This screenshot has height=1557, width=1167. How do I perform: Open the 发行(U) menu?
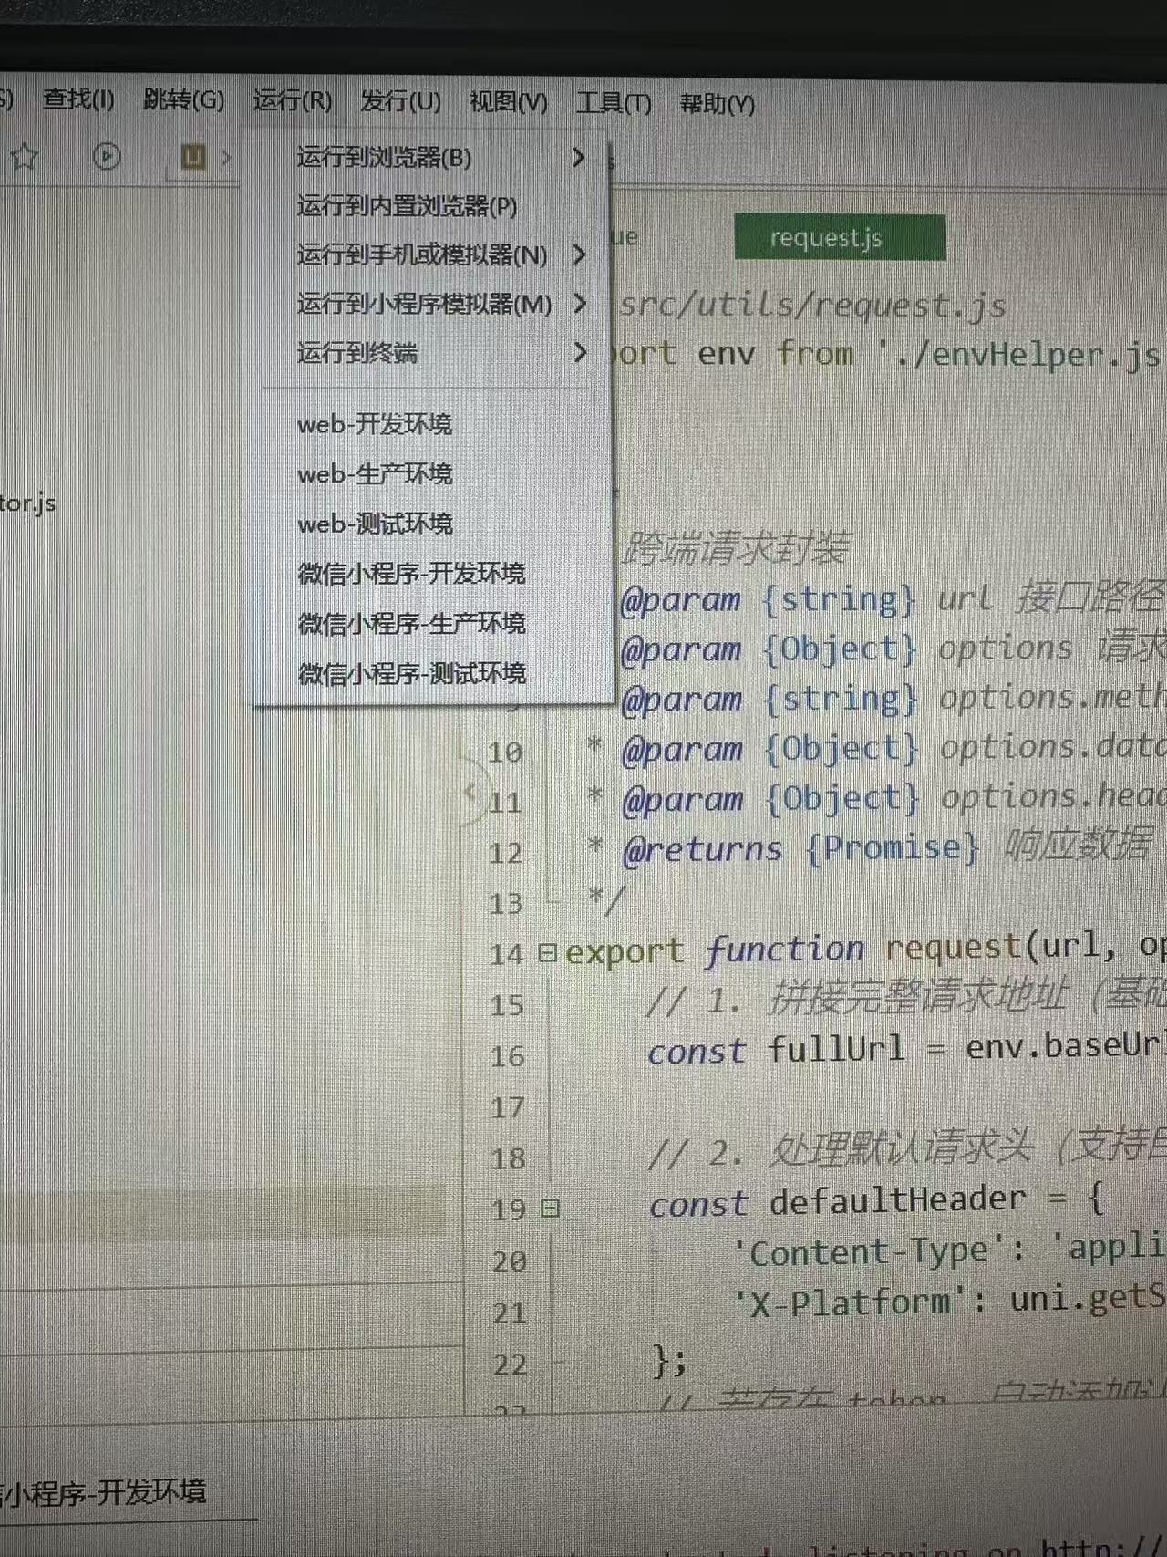(x=400, y=100)
